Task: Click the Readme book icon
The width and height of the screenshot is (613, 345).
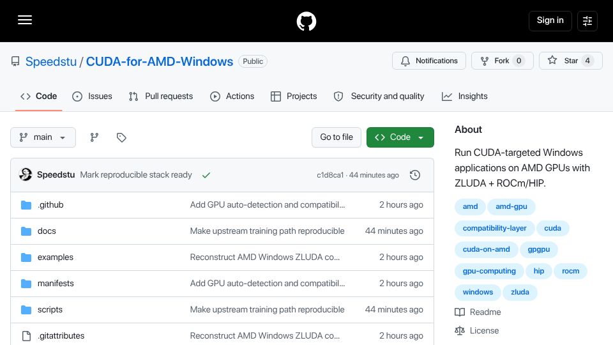Action: (460, 312)
